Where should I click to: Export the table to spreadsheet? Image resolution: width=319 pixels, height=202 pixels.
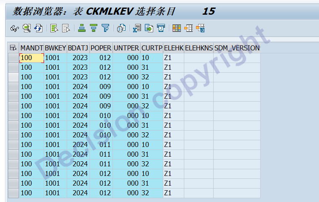(137, 29)
